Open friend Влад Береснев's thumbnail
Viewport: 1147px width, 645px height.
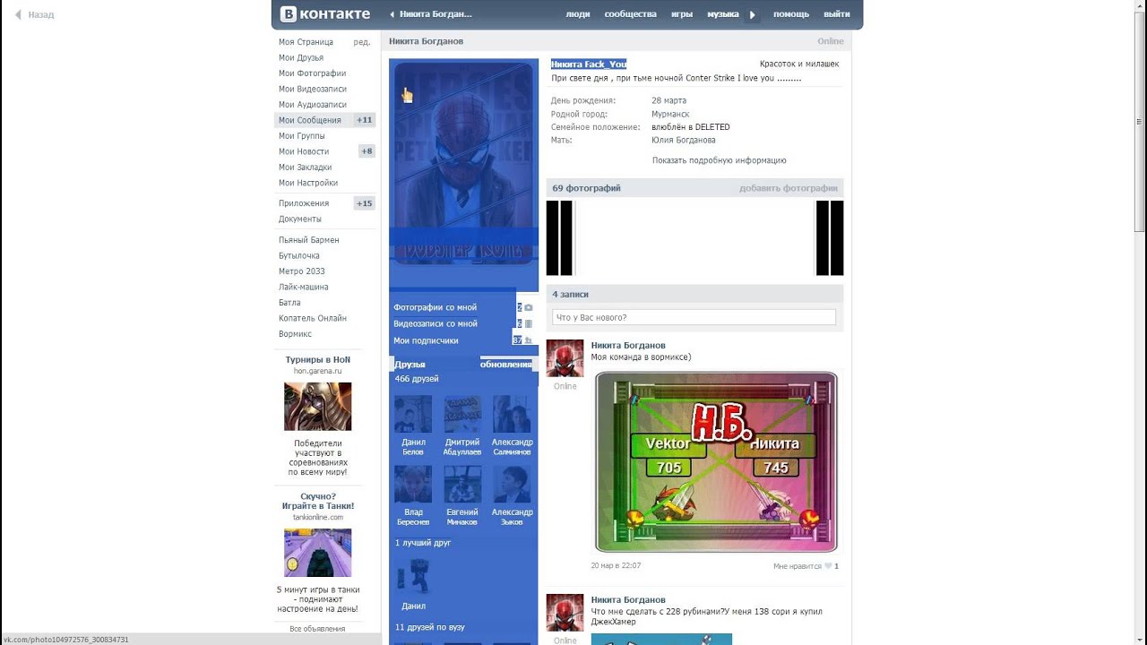413,485
